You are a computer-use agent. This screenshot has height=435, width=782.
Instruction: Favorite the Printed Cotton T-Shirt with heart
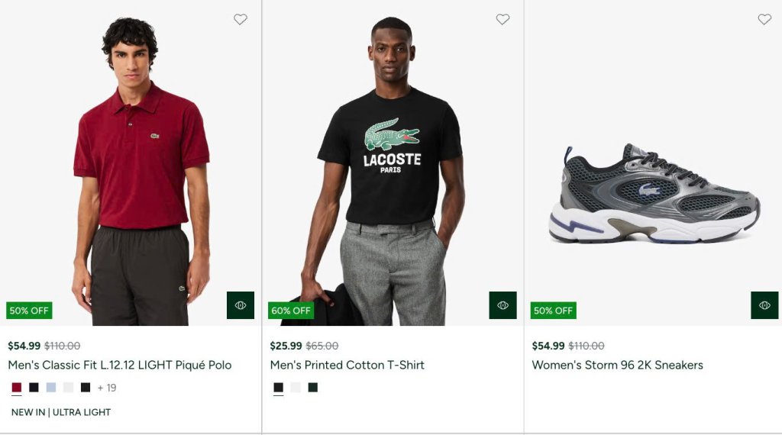coord(502,19)
